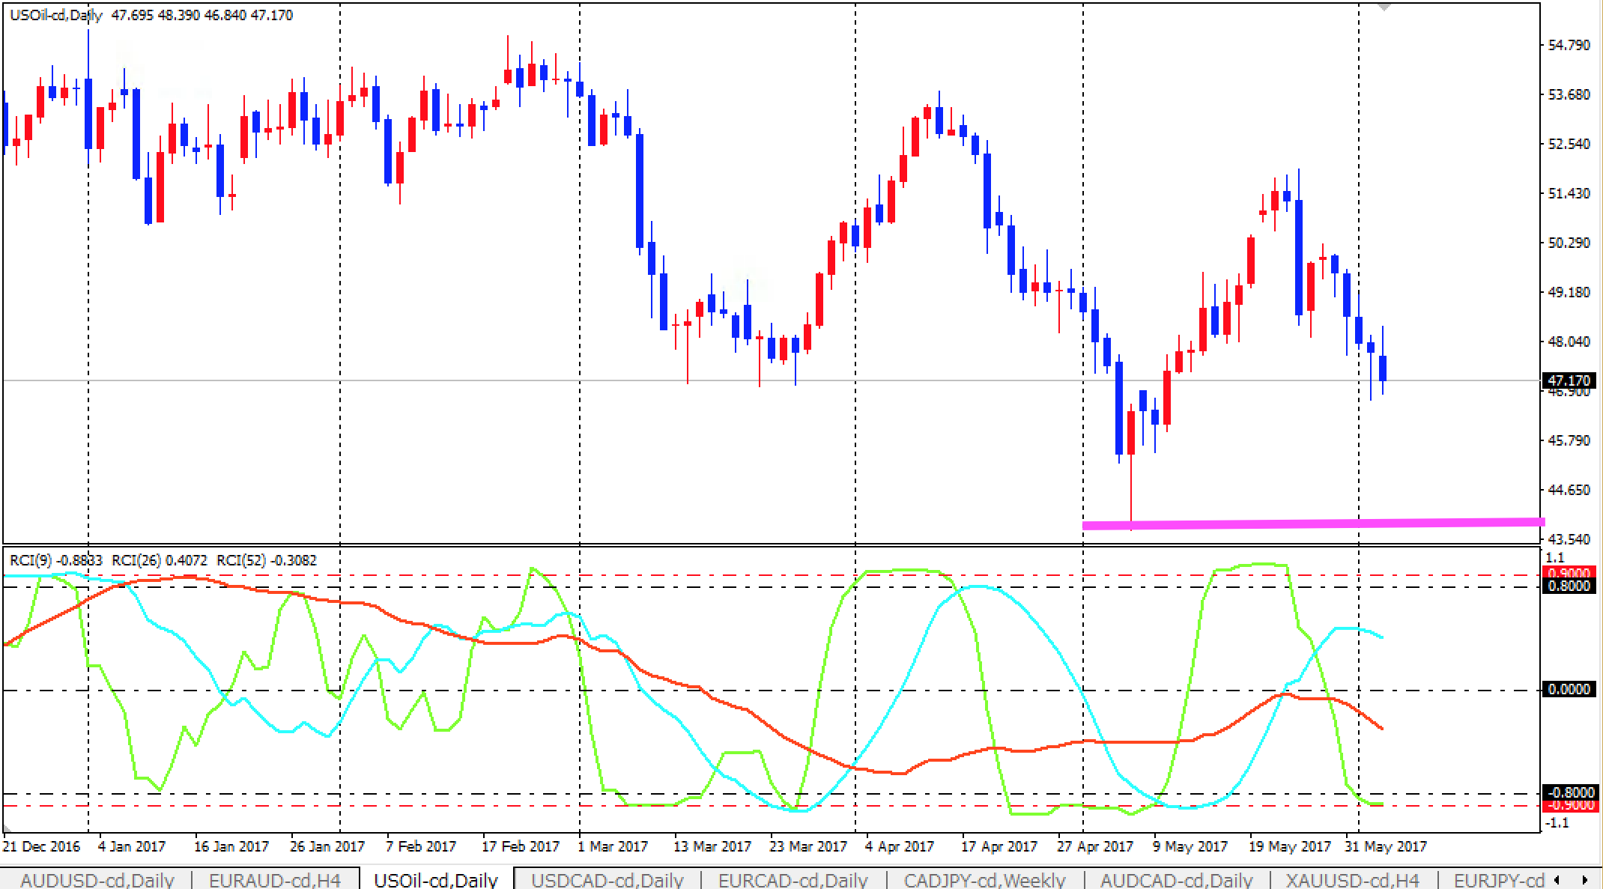Click the 1 Mar 2017 date label
This screenshot has height=889, width=1603.
613,846
